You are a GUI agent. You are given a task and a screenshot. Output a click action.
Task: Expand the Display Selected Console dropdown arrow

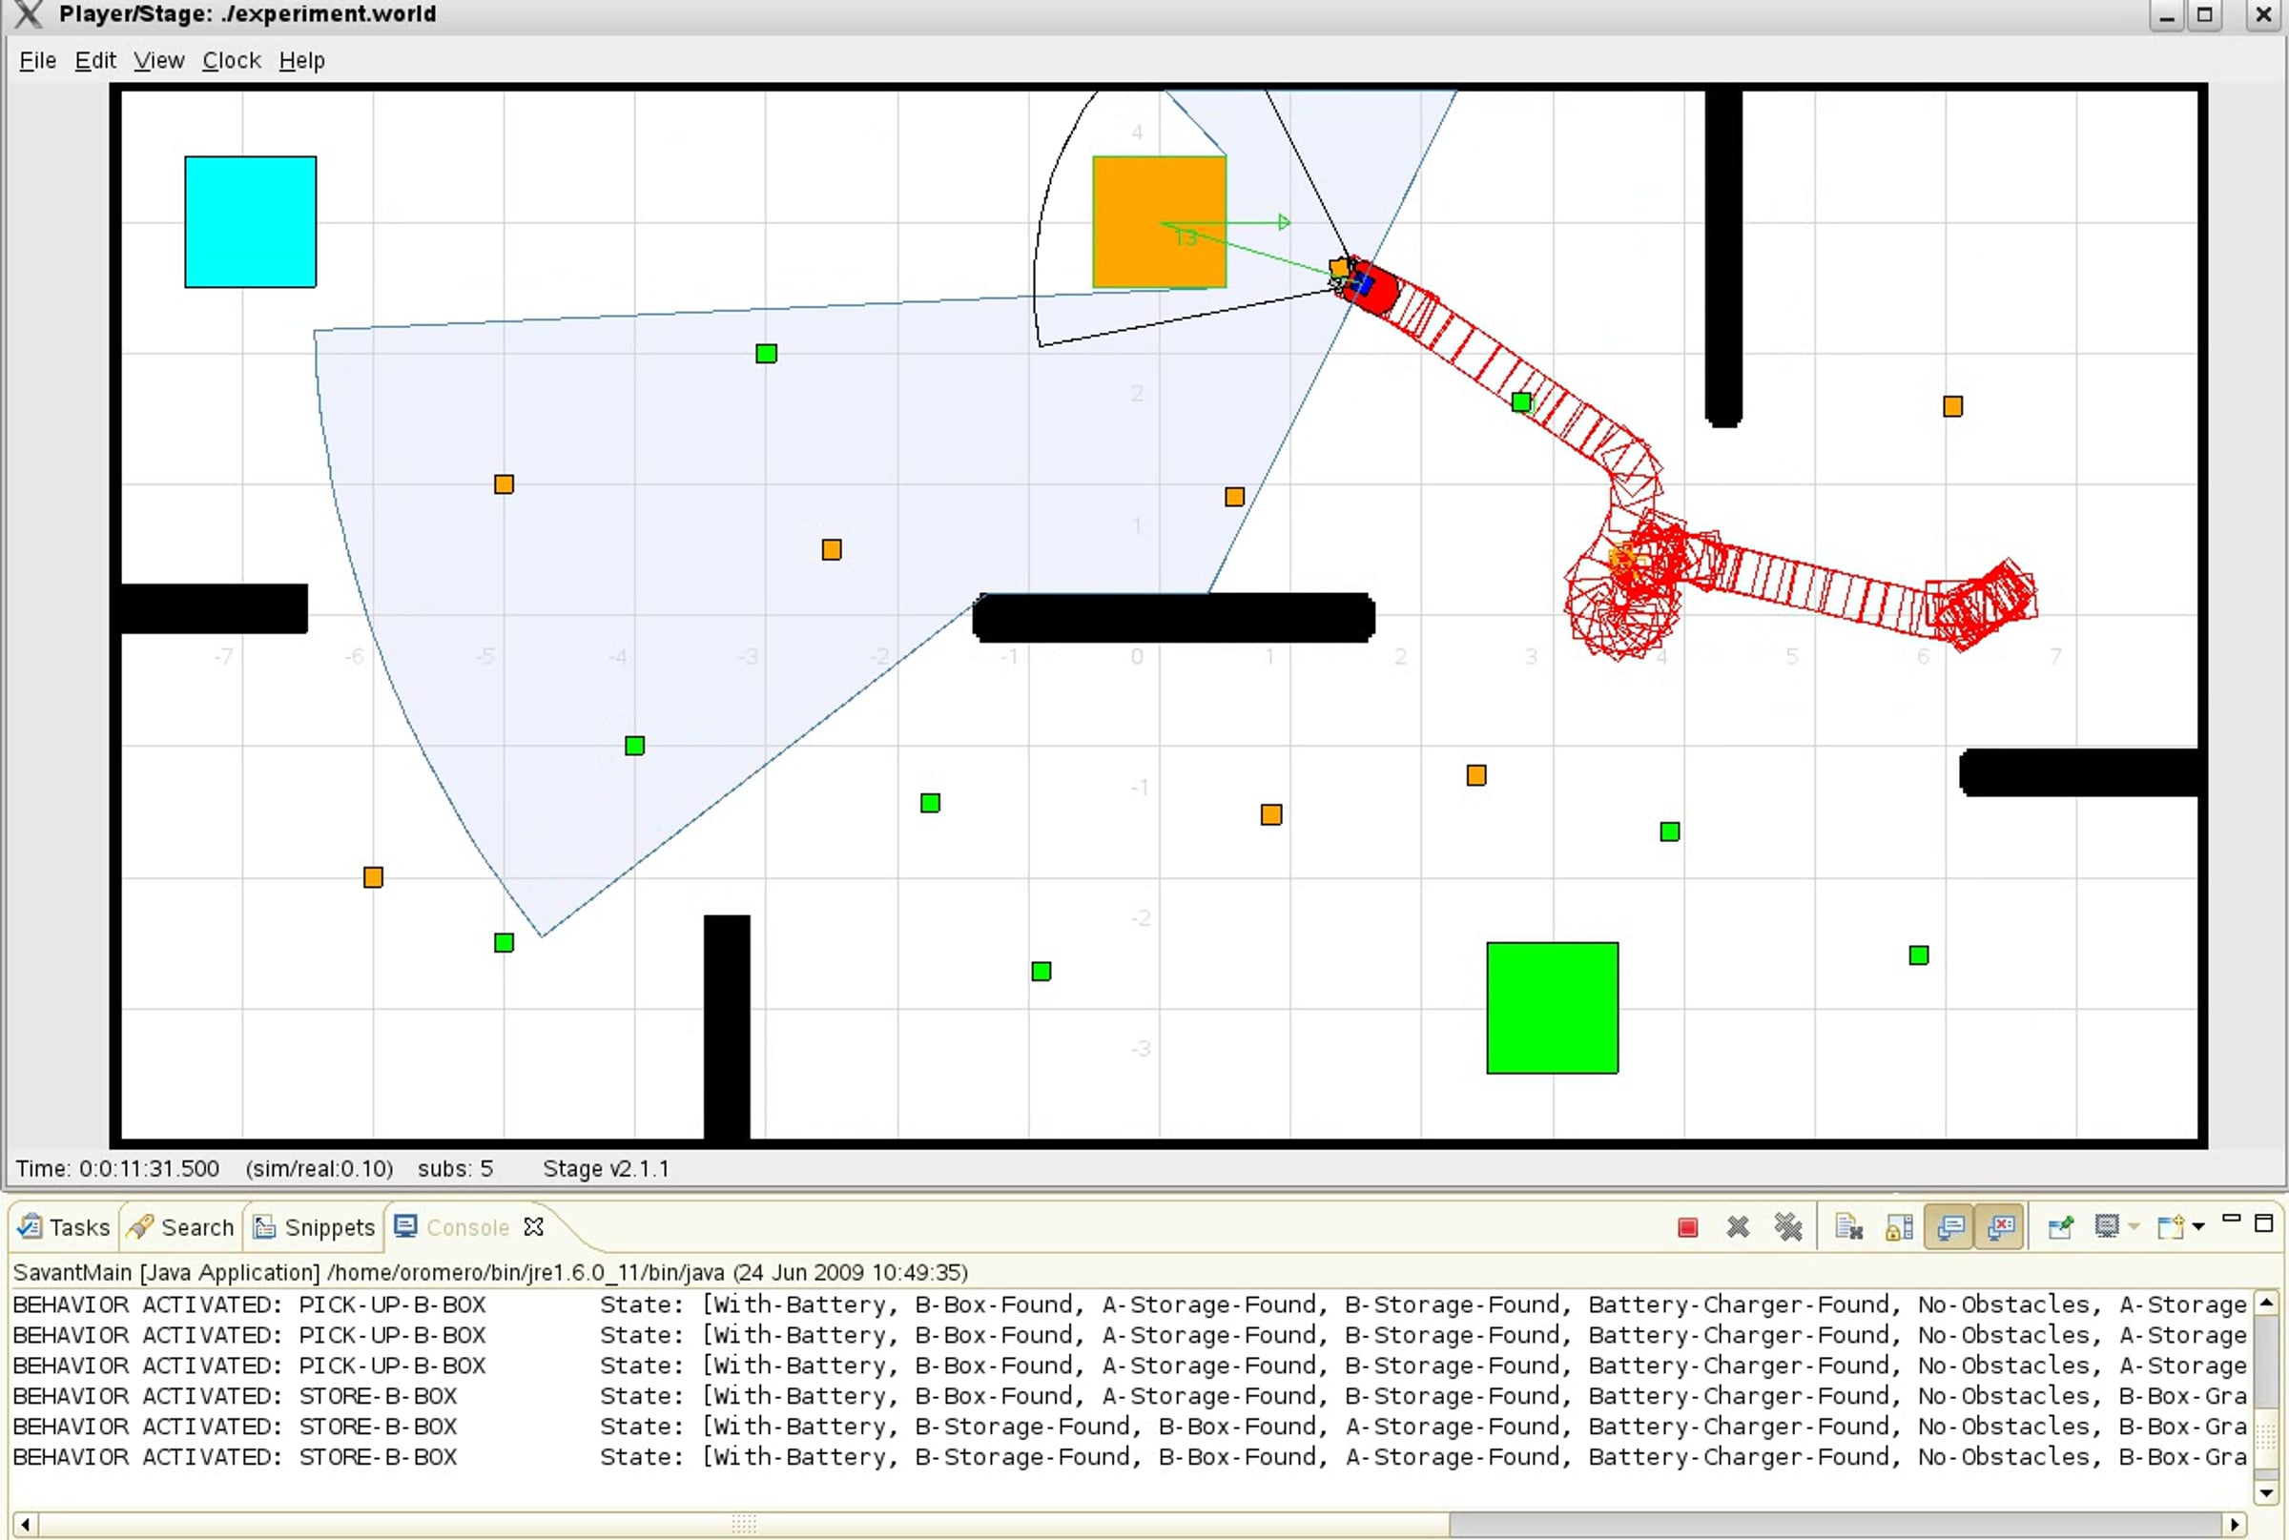(x=2134, y=1226)
